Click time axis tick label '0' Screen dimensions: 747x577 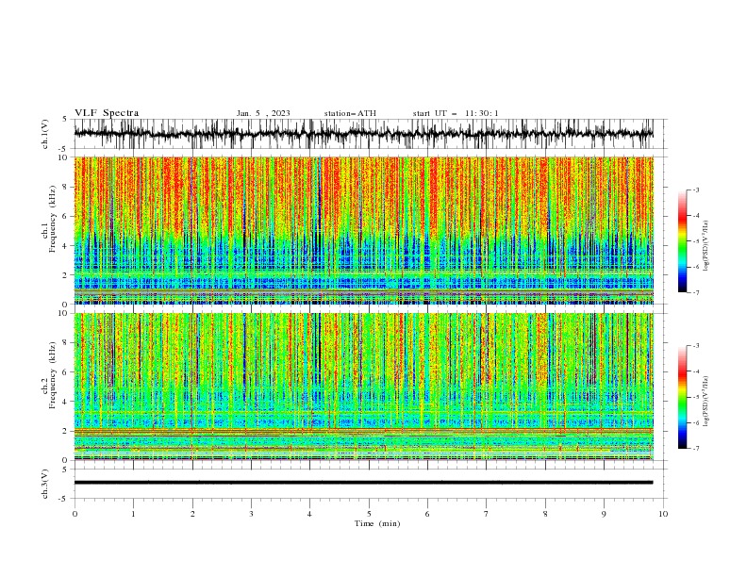point(75,514)
